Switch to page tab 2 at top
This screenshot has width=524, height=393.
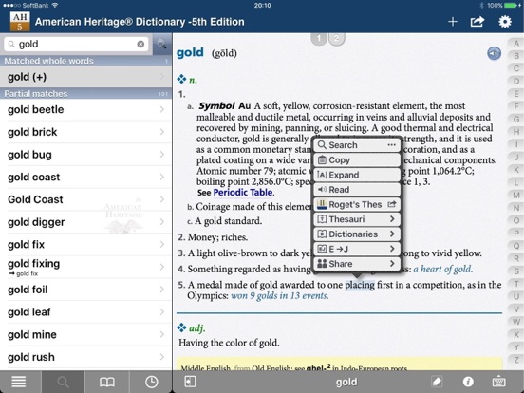pyautogui.click(x=337, y=38)
